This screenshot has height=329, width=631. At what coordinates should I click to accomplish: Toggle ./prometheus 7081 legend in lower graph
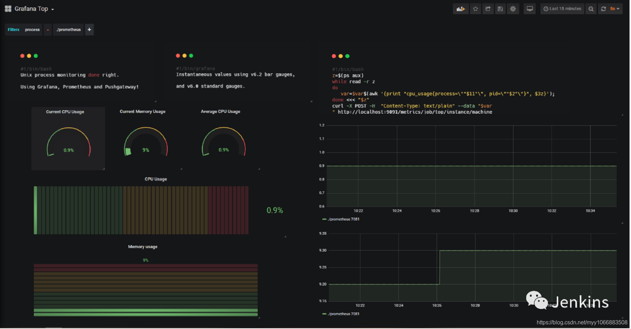341,314
